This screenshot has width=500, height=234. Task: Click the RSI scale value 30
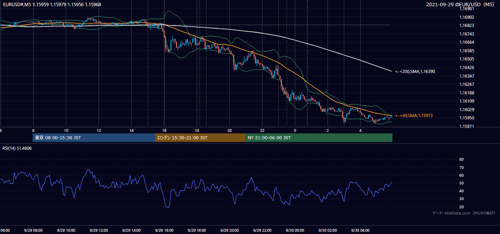tap(461, 199)
